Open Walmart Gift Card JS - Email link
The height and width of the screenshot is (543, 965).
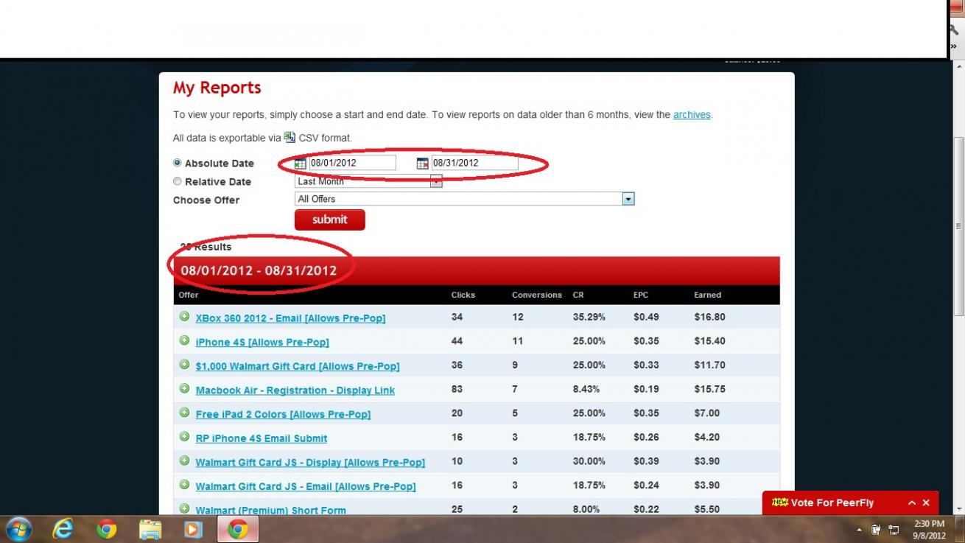click(306, 486)
